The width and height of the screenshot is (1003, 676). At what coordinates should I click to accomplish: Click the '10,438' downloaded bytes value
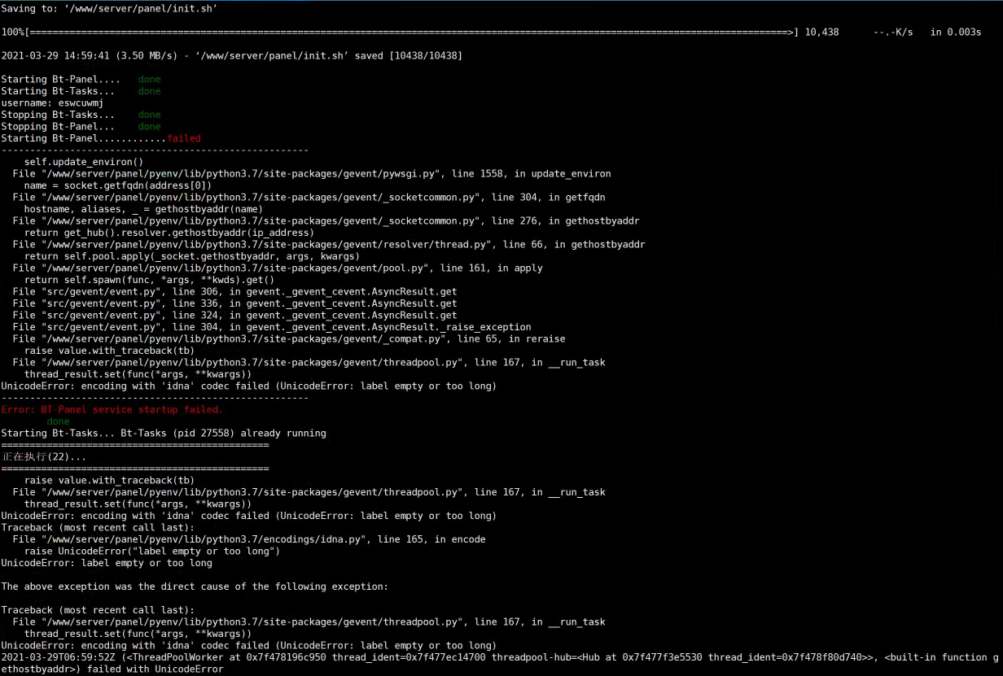point(821,33)
